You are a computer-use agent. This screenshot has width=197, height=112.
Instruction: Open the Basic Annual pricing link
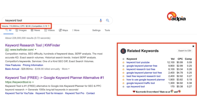[12, 69]
